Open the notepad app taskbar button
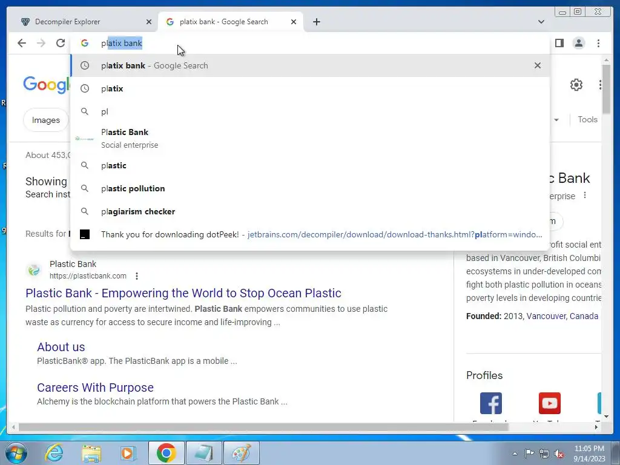Screen dimensions: 620x465 pyautogui.click(x=203, y=453)
